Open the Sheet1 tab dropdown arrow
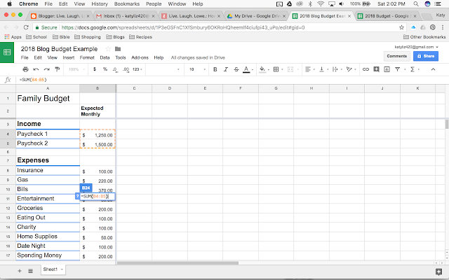449x280 pixels. point(62,269)
